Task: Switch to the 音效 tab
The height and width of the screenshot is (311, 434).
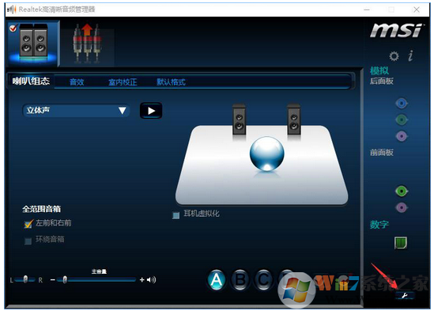Action: coord(77,82)
